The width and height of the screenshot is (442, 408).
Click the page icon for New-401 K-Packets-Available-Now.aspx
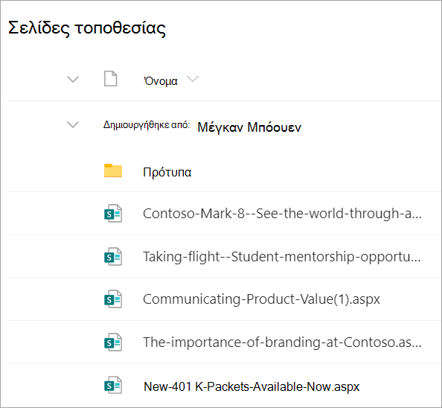(113, 385)
